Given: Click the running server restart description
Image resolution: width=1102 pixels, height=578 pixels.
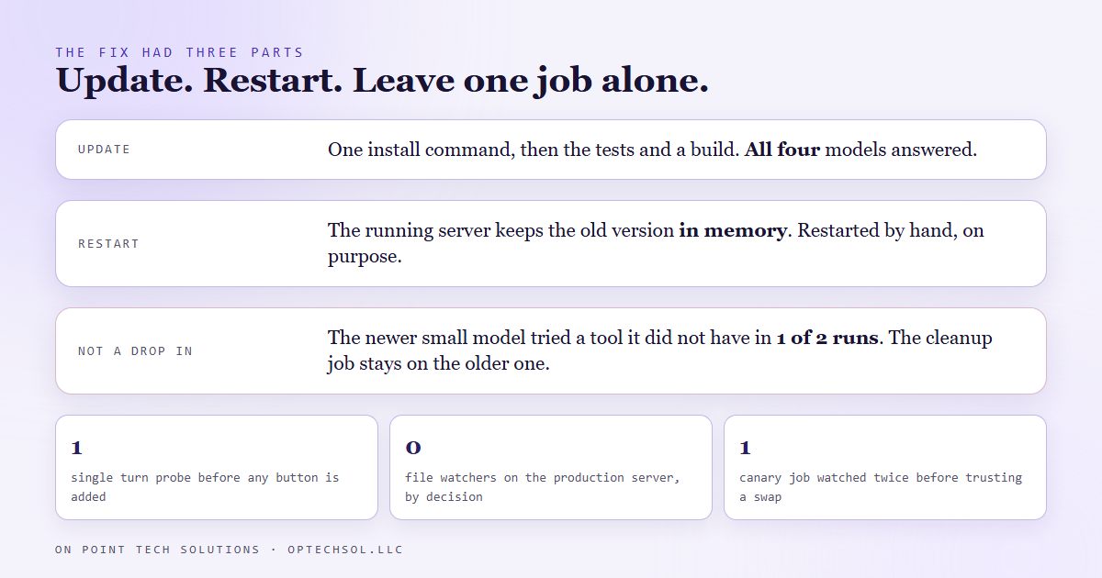Looking at the screenshot, I should (x=656, y=244).
